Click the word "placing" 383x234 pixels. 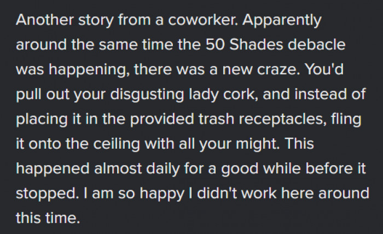pyautogui.click(x=42, y=120)
